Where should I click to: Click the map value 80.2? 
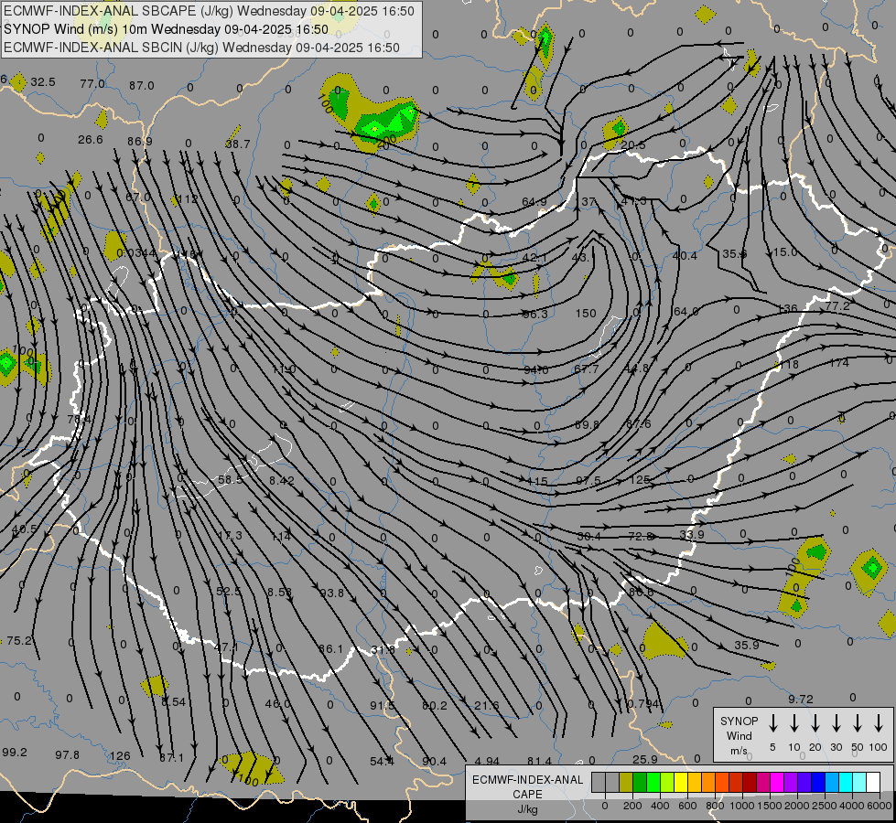click(x=435, y=705)
